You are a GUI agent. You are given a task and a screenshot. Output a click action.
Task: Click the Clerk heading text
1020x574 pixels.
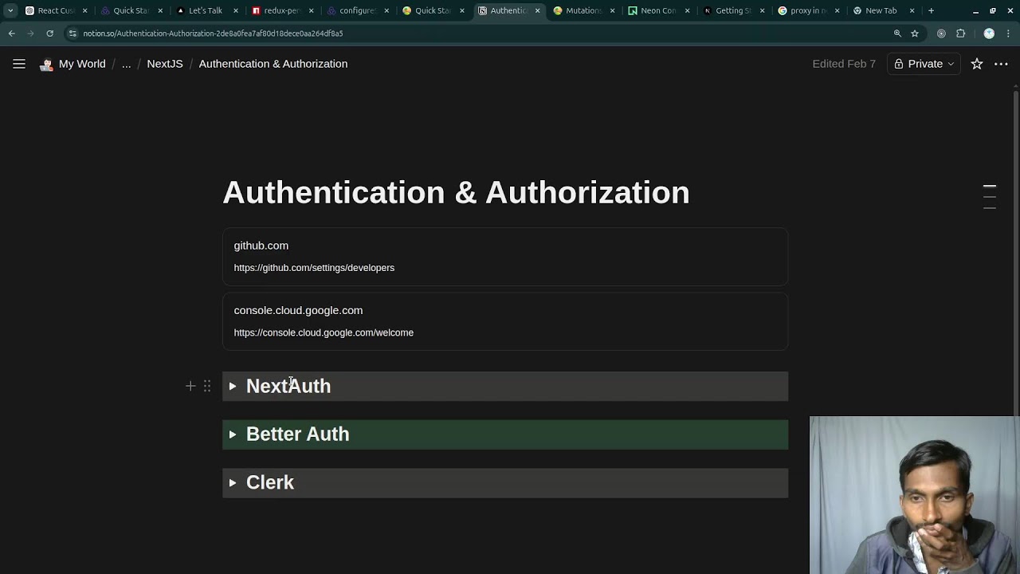pyautogui.click(x=270, y=482)
